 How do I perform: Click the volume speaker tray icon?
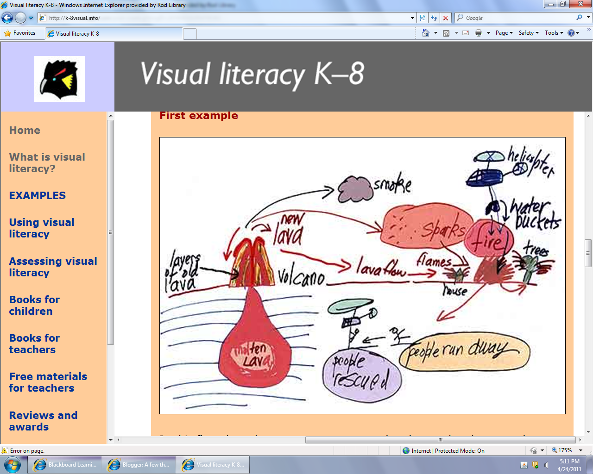[x=546, y=465]
